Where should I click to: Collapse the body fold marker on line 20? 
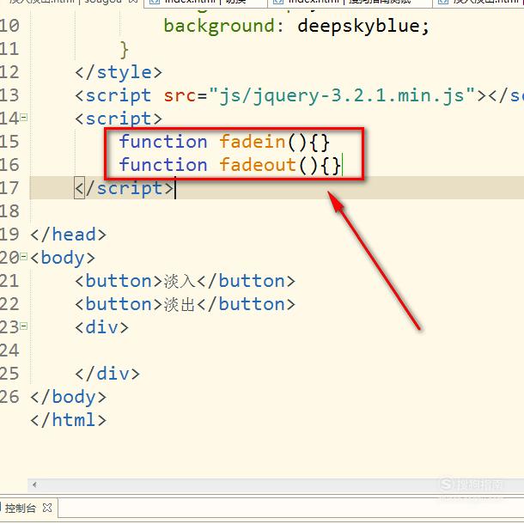(23, 257)
